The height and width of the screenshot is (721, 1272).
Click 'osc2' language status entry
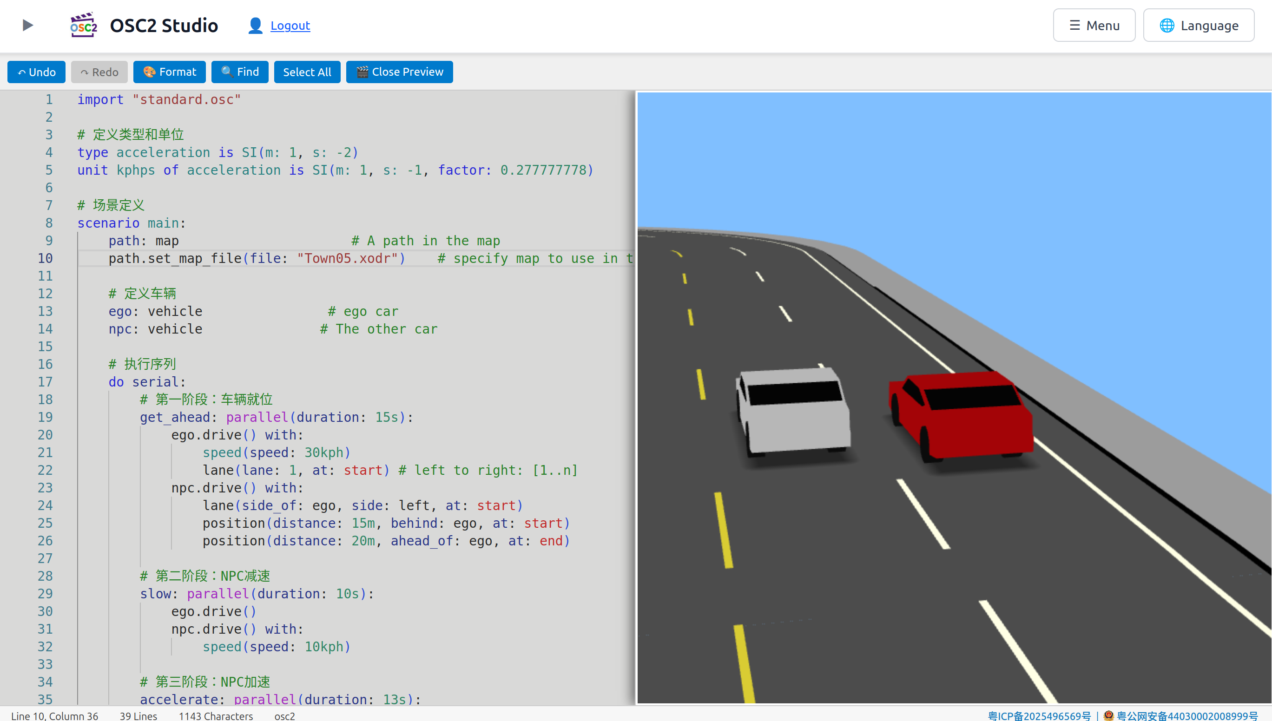tap(284, 715)
